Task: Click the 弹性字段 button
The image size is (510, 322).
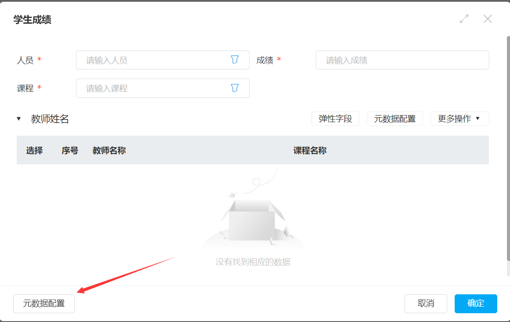Action: click(335, 119)
